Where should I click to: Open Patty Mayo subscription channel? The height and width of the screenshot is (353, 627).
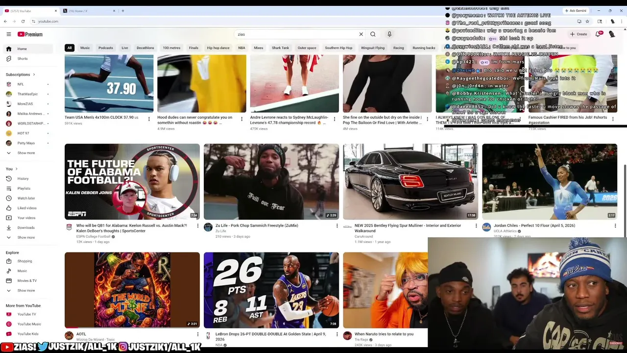pyautogui.click(x=26, y=143)
